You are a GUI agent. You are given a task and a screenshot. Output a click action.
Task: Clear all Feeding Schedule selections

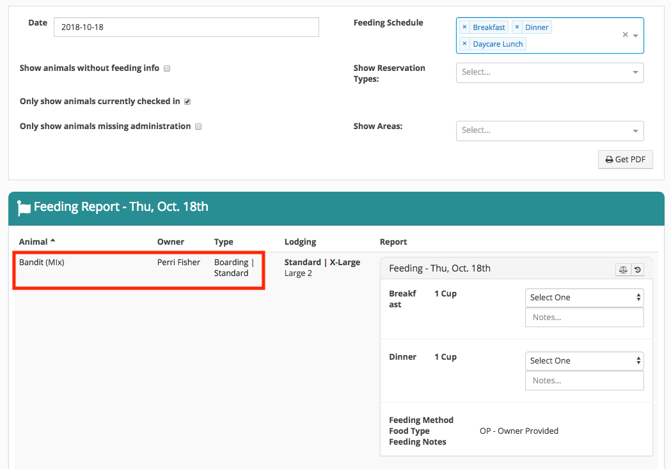click(x=625, y=35)
